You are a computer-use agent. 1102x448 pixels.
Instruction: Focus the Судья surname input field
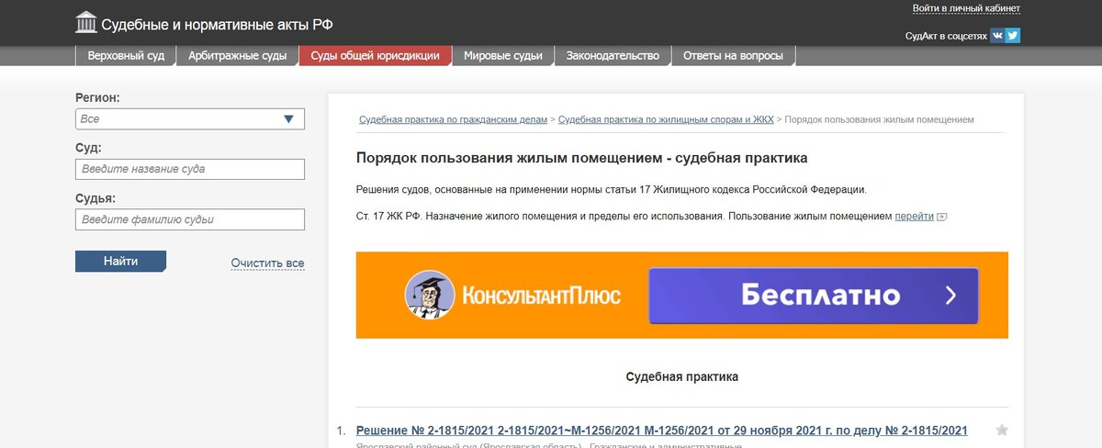coord(190,219)
